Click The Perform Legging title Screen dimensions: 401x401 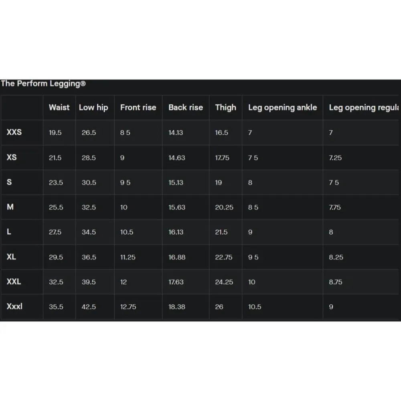click(x=43, y=84)
